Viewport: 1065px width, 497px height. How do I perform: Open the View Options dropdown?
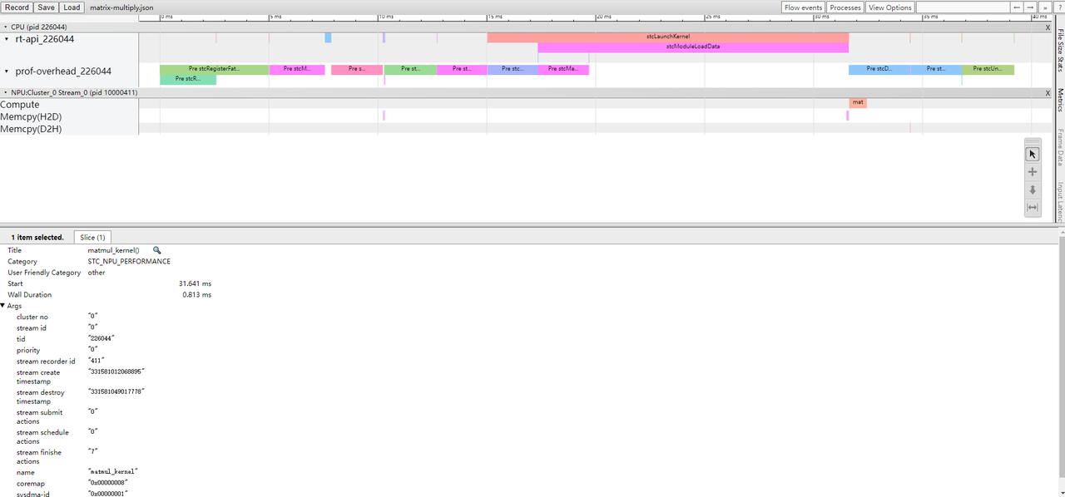(x=889, y=7)
